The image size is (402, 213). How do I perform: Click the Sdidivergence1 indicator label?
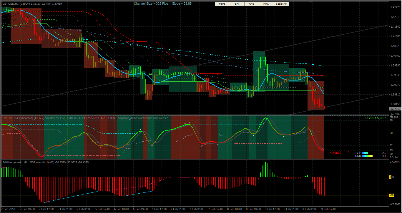click(x=12, y=162)
